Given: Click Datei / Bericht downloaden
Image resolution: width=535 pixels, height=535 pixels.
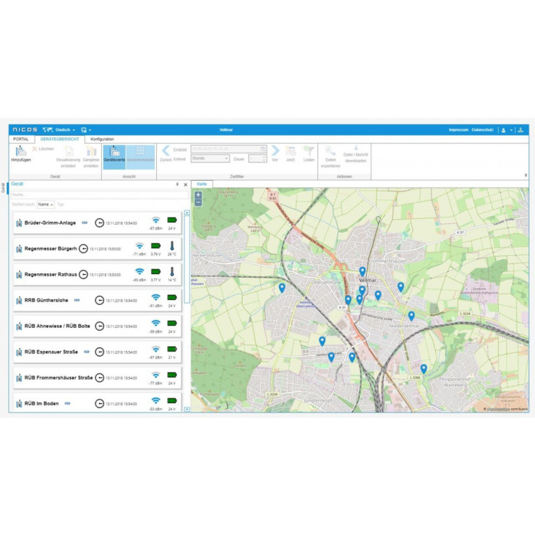Looking at the screenshot, I should coord(356,154).
